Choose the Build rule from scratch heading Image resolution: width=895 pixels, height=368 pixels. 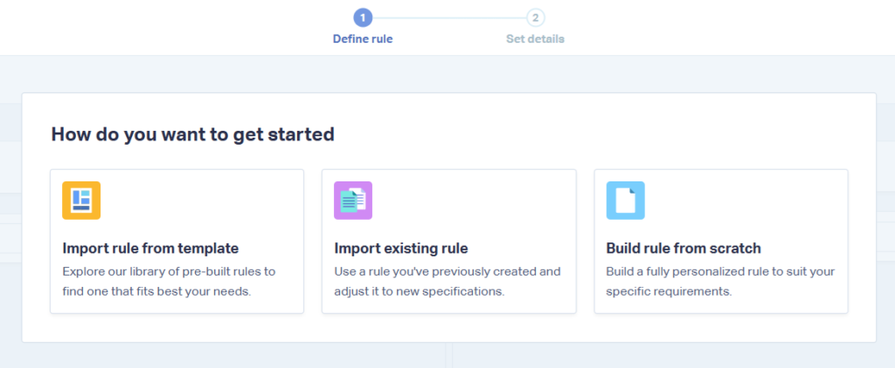(683, 249)
